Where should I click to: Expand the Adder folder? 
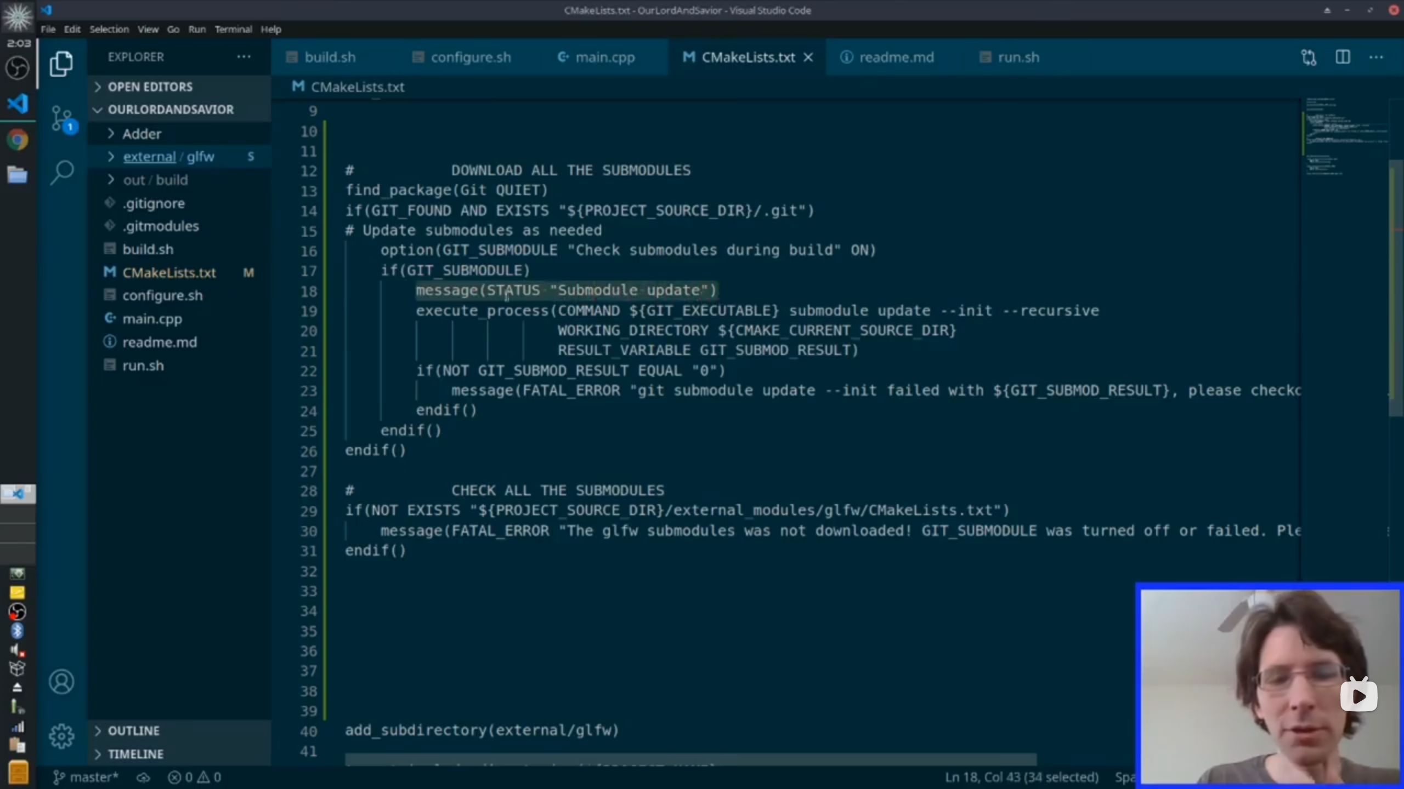coord(179,134)
